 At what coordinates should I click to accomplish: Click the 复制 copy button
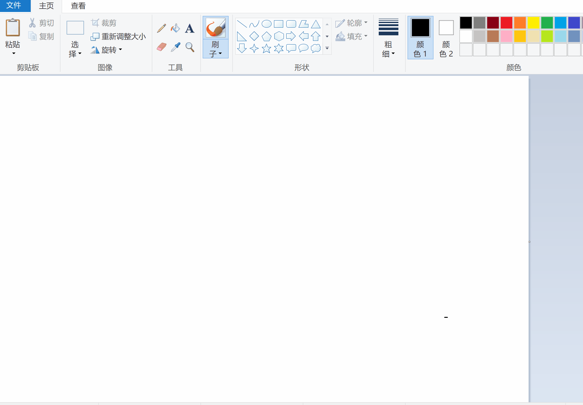click(x=41, y=37)
